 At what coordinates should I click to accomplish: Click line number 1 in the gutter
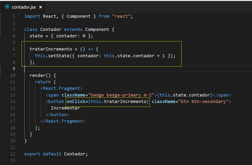pos(14,16)
